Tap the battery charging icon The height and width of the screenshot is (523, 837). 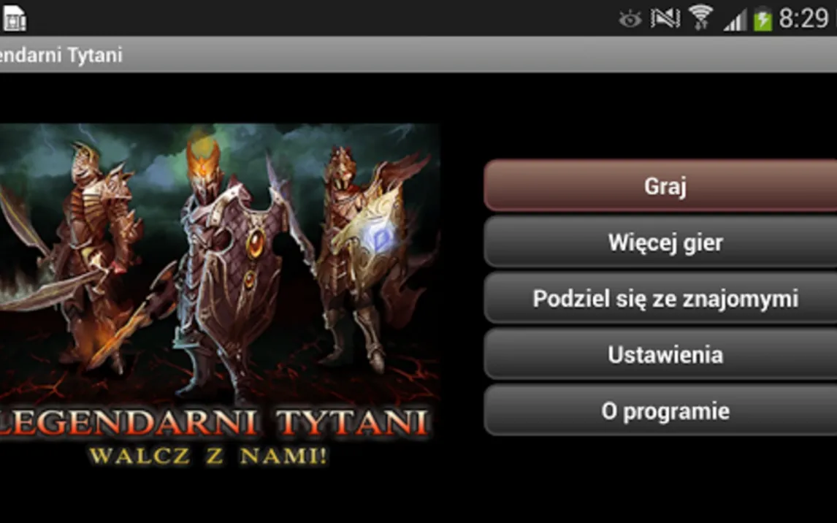coord(763,20)
